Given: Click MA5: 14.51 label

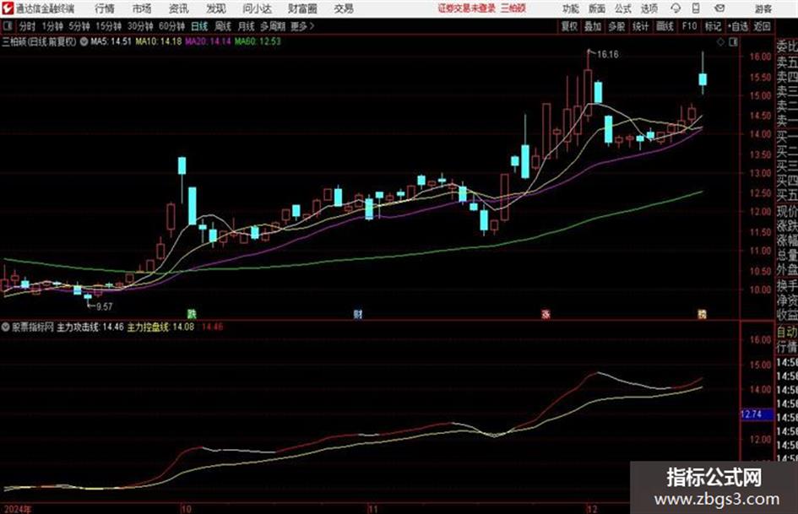Looking at the screenshot, I should click(x=111, y=41).
